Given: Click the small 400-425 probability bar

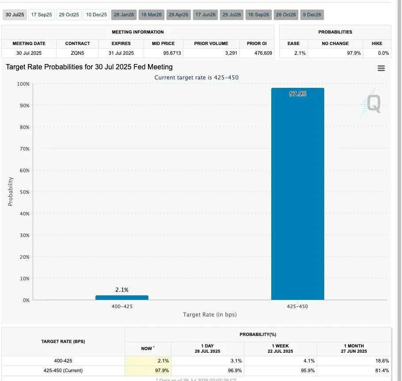Looking at the screenshot, I should pyautogui.click(x=122, y=298).
